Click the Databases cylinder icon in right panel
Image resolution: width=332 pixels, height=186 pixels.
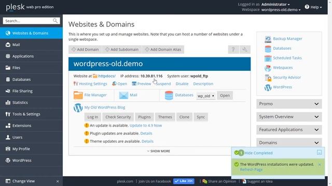[268, 49]
